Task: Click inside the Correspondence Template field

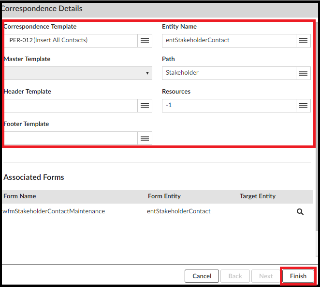Action: tap(71, 41)
